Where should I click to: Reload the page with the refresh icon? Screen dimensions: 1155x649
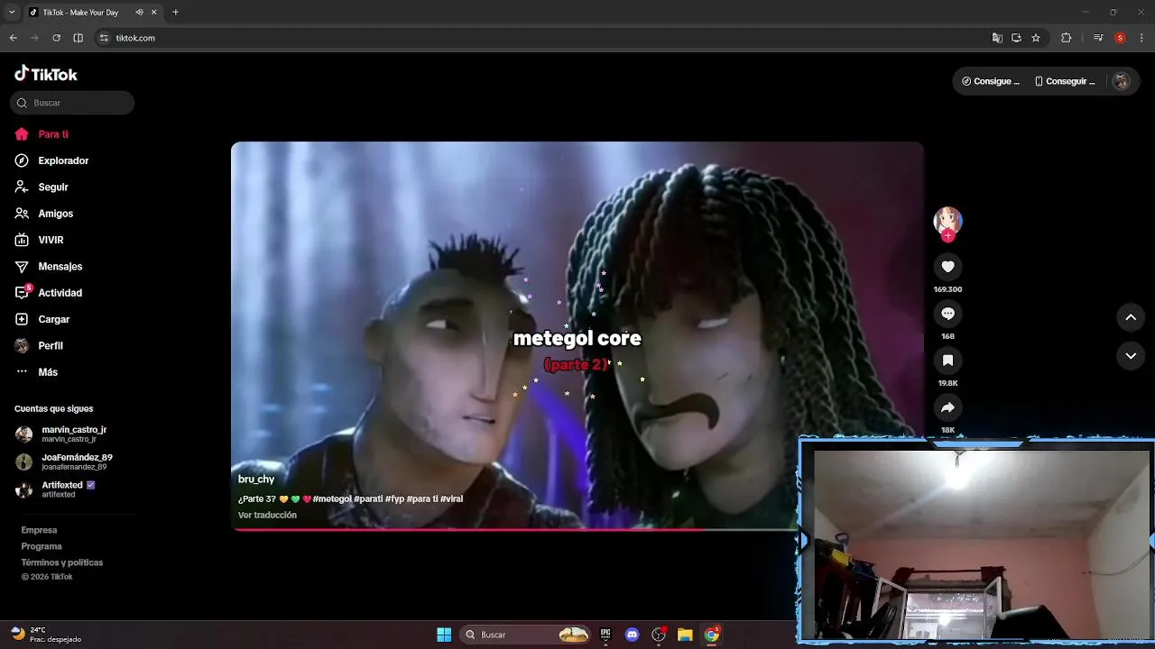pos(56,38)
